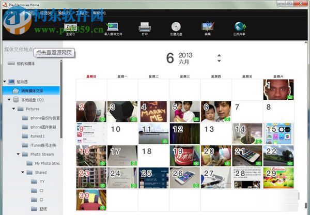Collapse the Pictures folder arrow
Image resolution: width=310 pixels, height=215 pixels.
click(13, 109)
